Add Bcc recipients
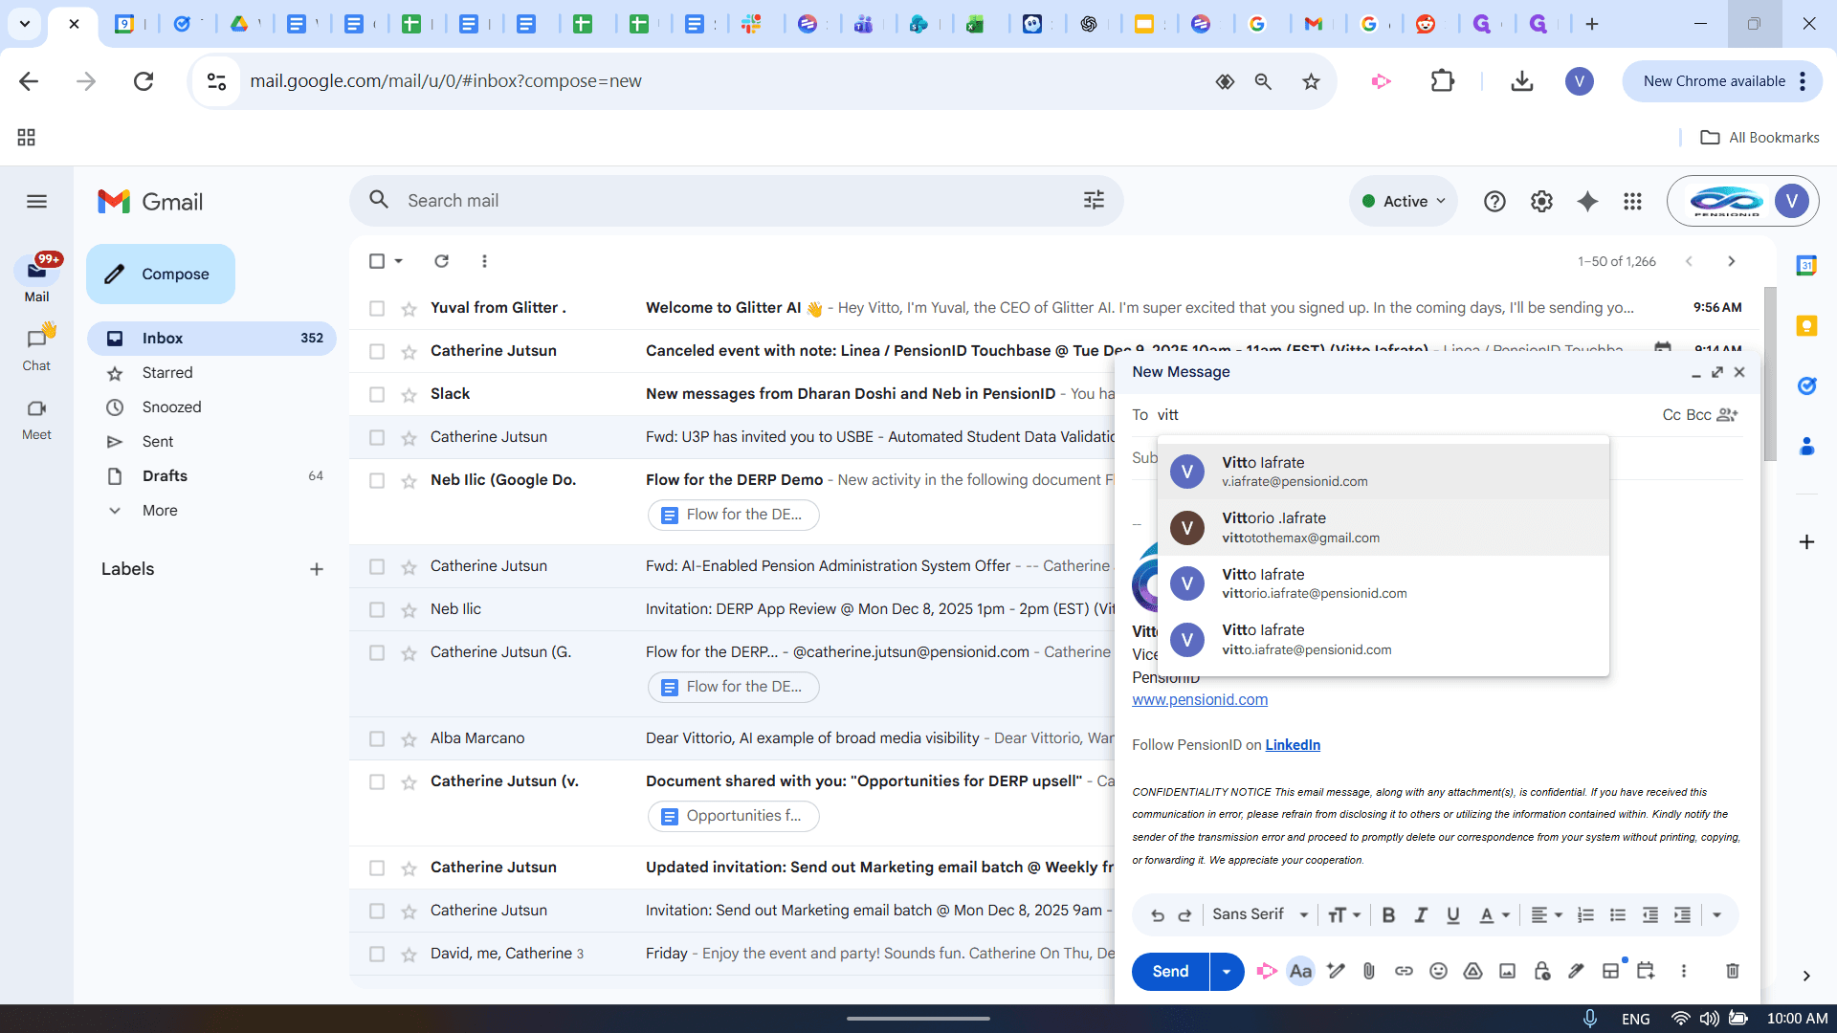This screenshot has height=1033, width=1837. click(1698, 415)
